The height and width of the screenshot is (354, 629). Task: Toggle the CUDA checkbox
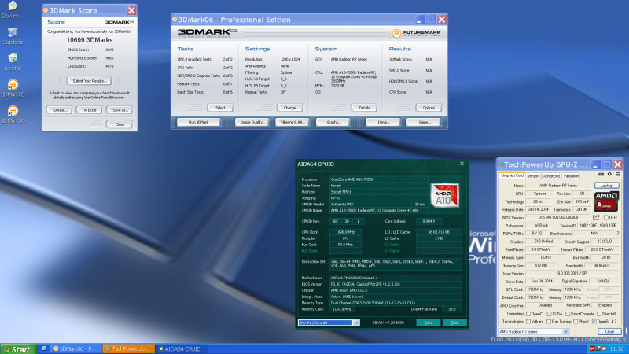tap(549, 314)
